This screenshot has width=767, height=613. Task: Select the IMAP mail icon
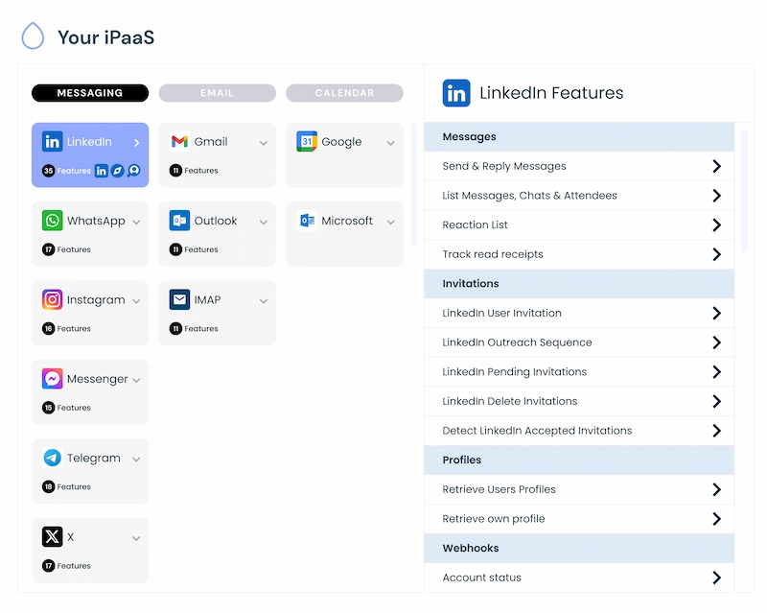point(179,300)
